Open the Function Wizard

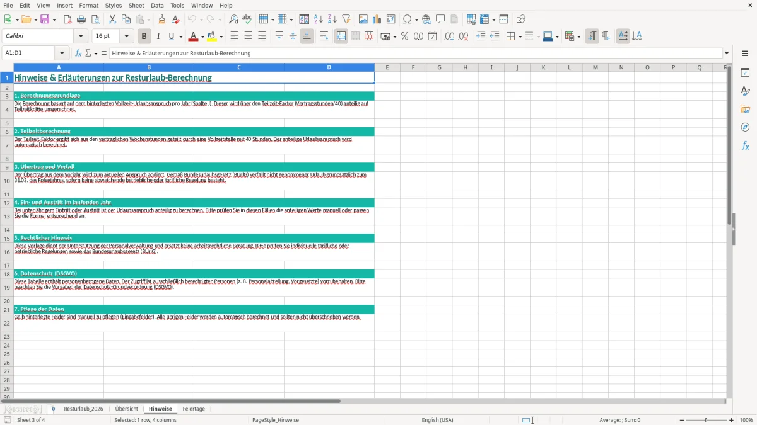click(x=78, y=54)
